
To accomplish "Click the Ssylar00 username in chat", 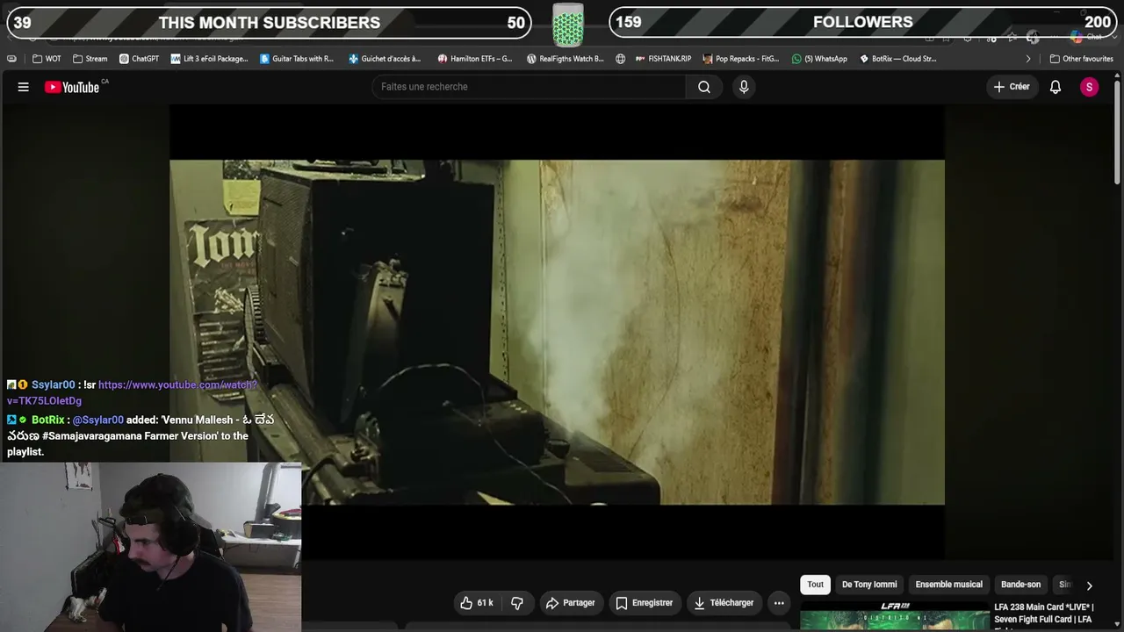I will [54, 384].
